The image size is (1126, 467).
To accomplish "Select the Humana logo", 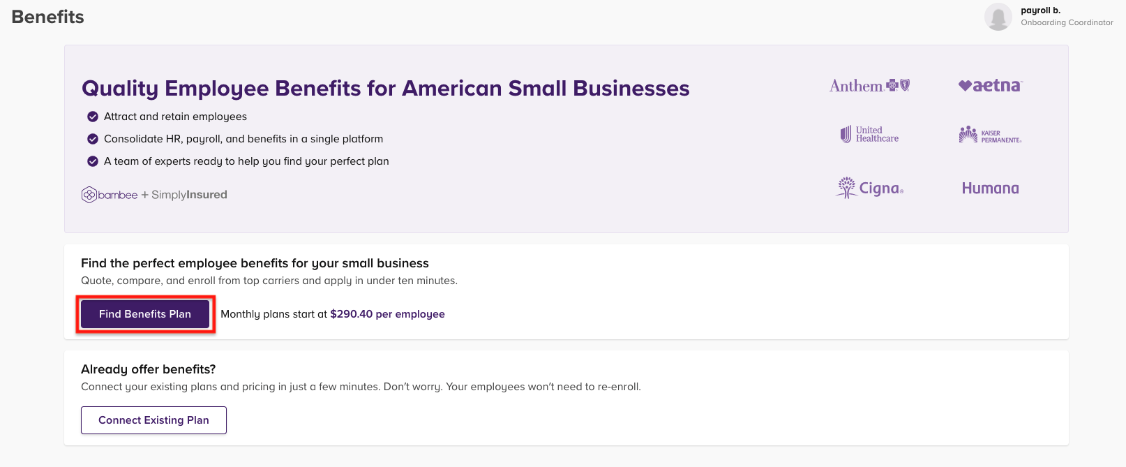I will coord(989,188).
